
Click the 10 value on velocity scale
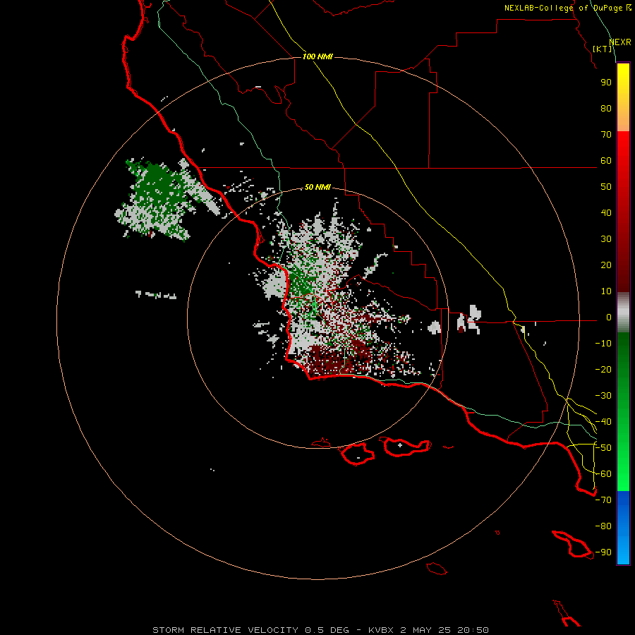[606, 291]
